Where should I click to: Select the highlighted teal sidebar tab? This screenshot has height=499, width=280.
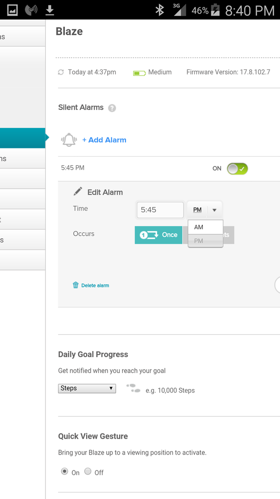pyautogui.click(x=22, y=138)
